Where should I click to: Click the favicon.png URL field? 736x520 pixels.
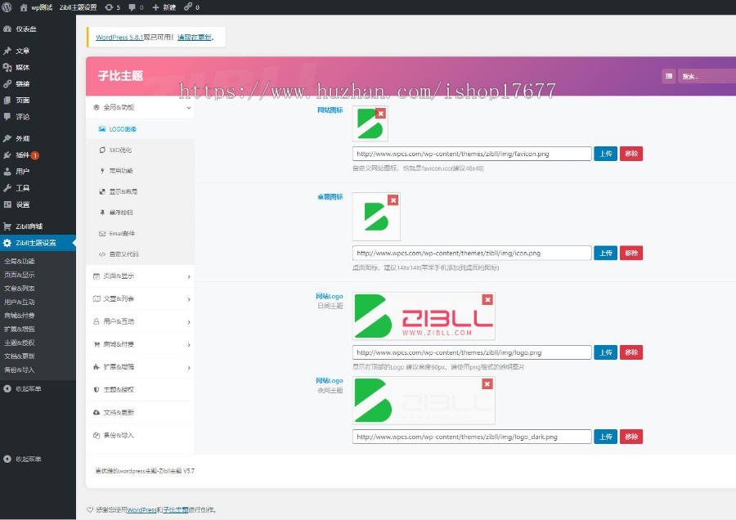[x=472, y=154]
